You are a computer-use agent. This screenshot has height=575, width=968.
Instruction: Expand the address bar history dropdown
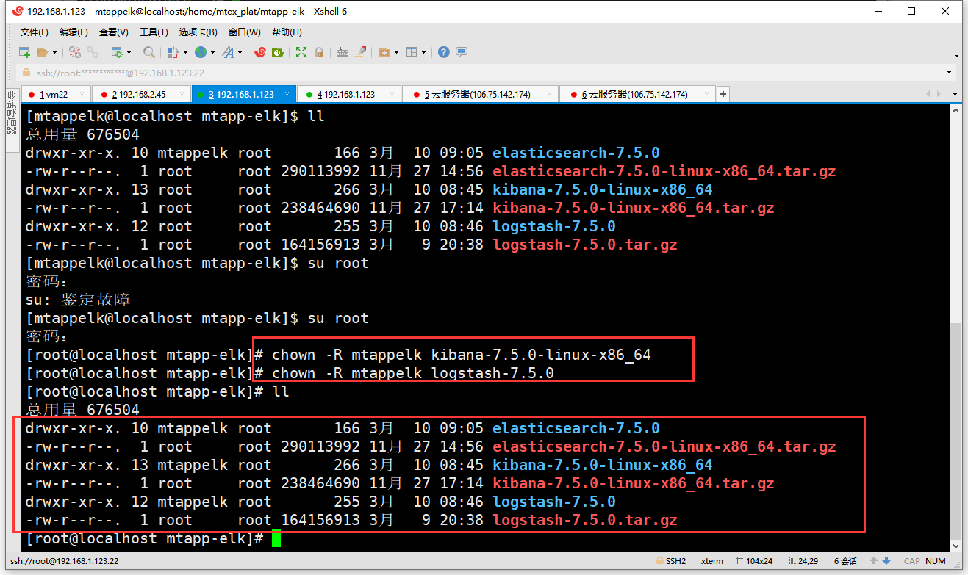coord(950,73)
